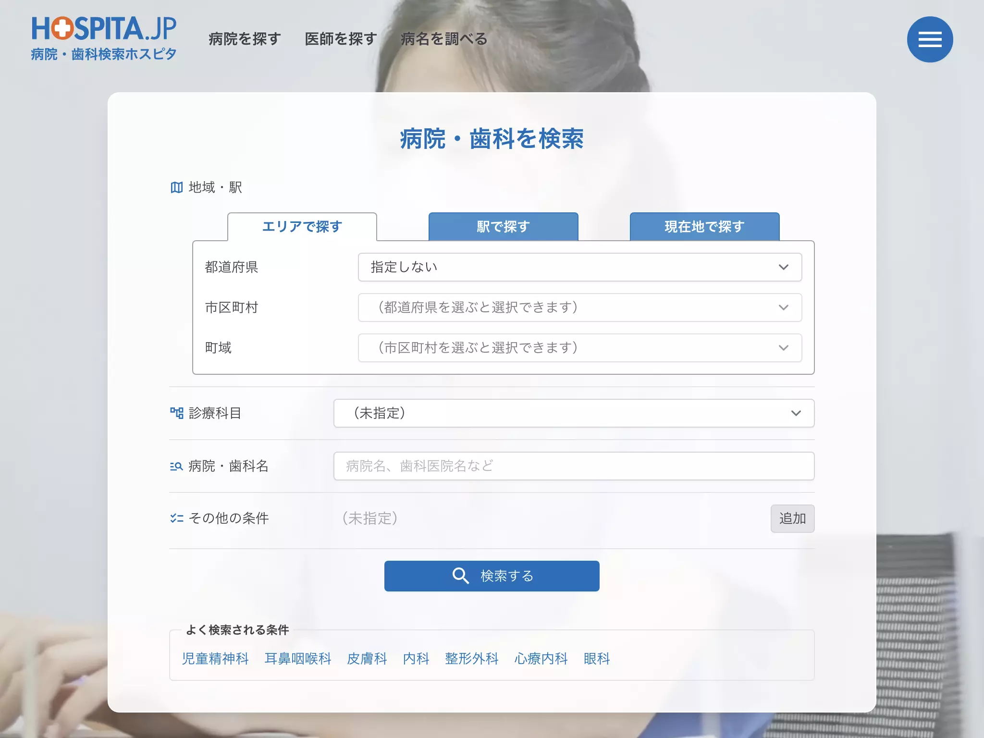Click the 町域 label text
The image size is (984, 738).
pos(218,348)
